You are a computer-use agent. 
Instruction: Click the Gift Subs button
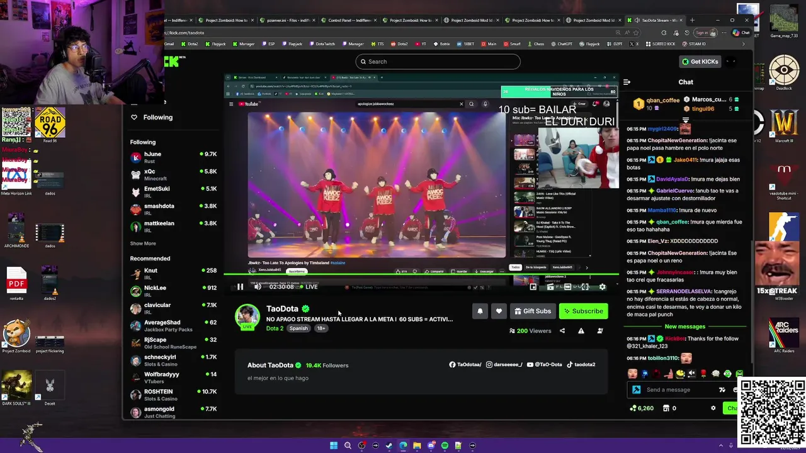[x=533, y=311]
